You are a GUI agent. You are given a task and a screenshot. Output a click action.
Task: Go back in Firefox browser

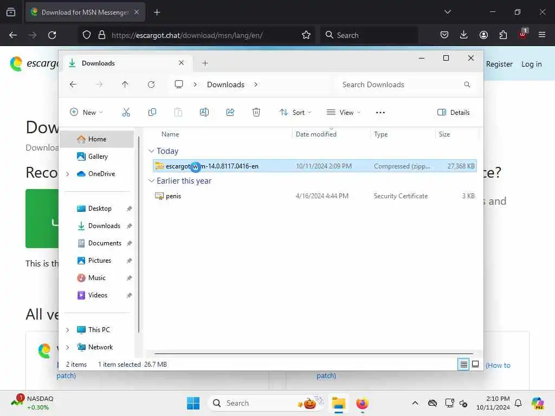13,35
